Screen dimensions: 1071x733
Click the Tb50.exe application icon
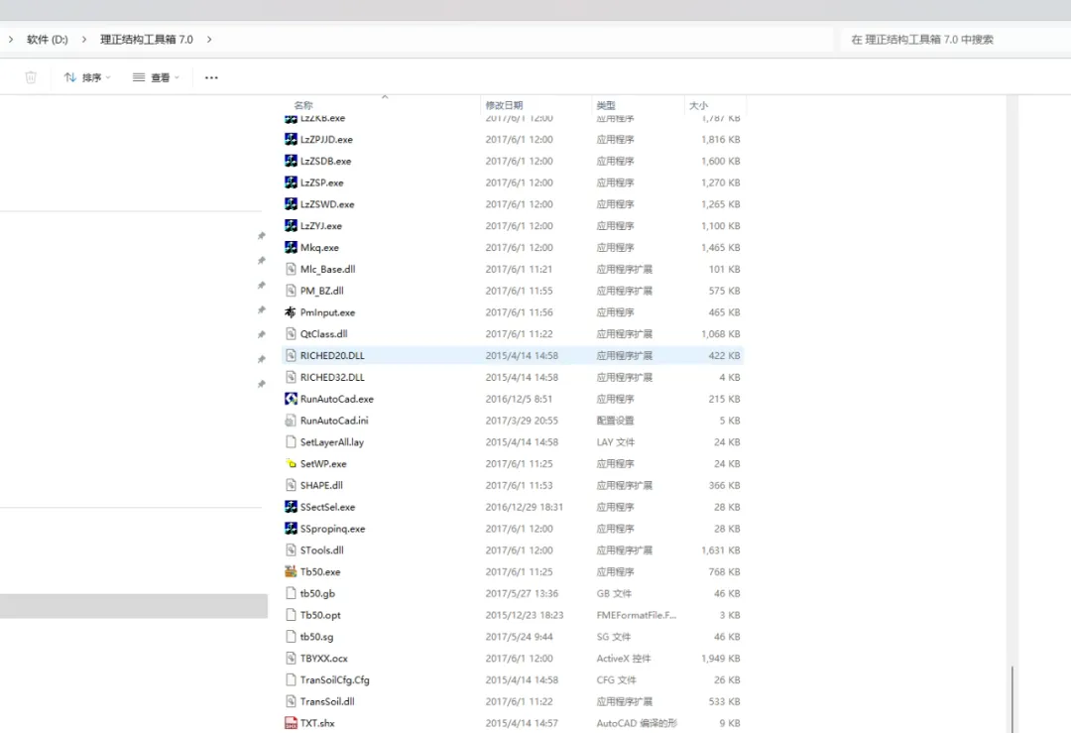tap(291, 571)
